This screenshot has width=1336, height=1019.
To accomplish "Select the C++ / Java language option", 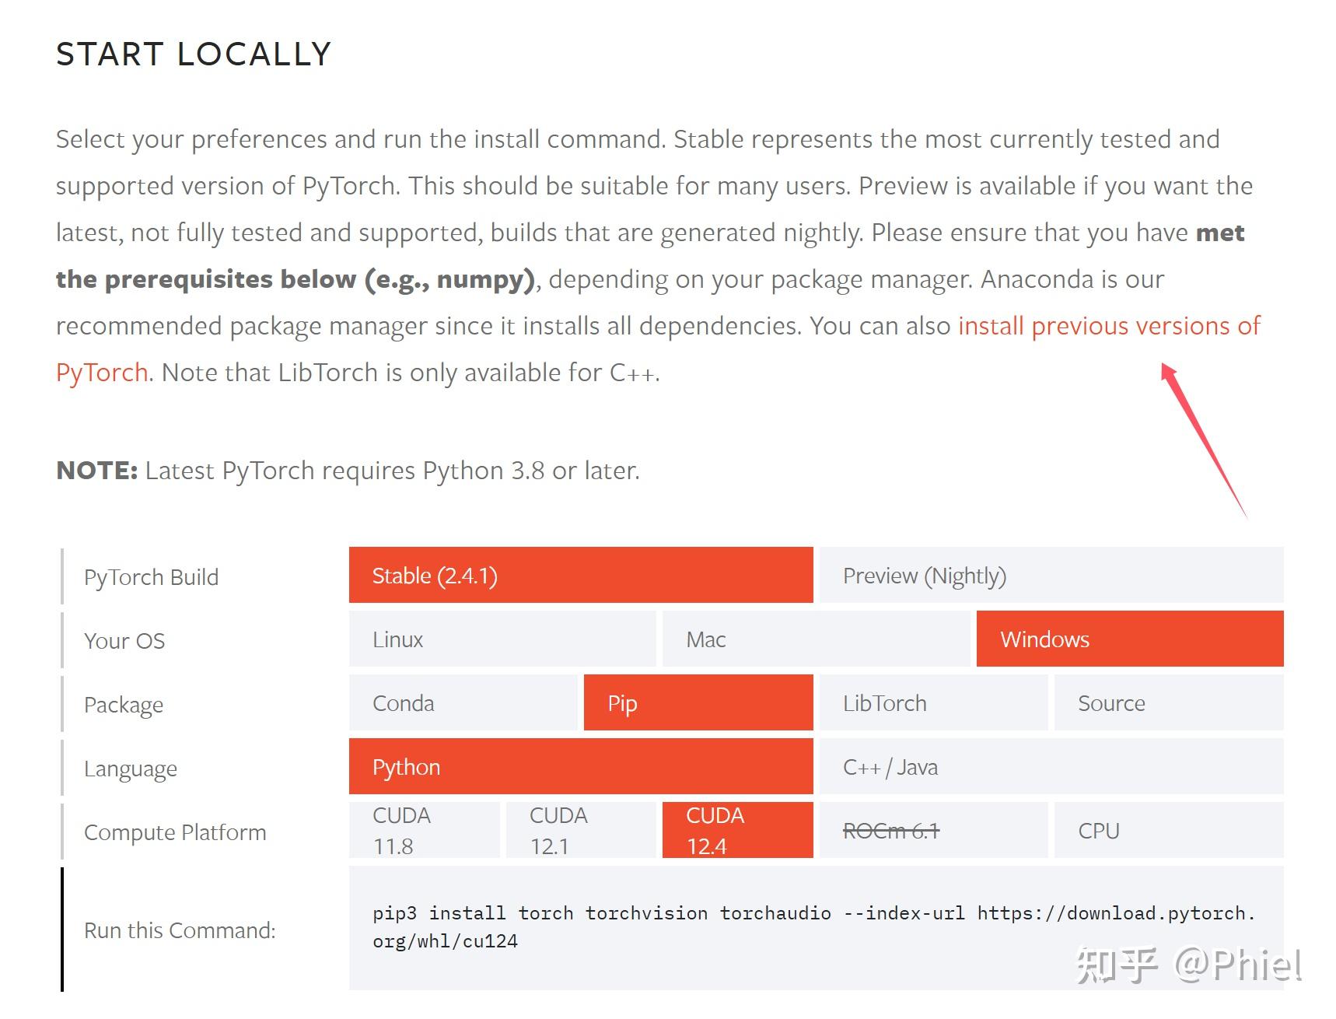I will pos(1051,767).
